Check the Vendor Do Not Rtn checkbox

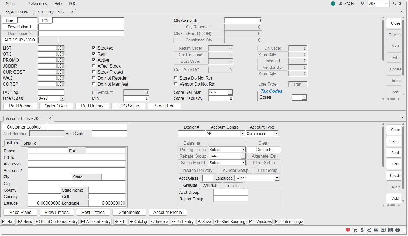pos(176,84)
